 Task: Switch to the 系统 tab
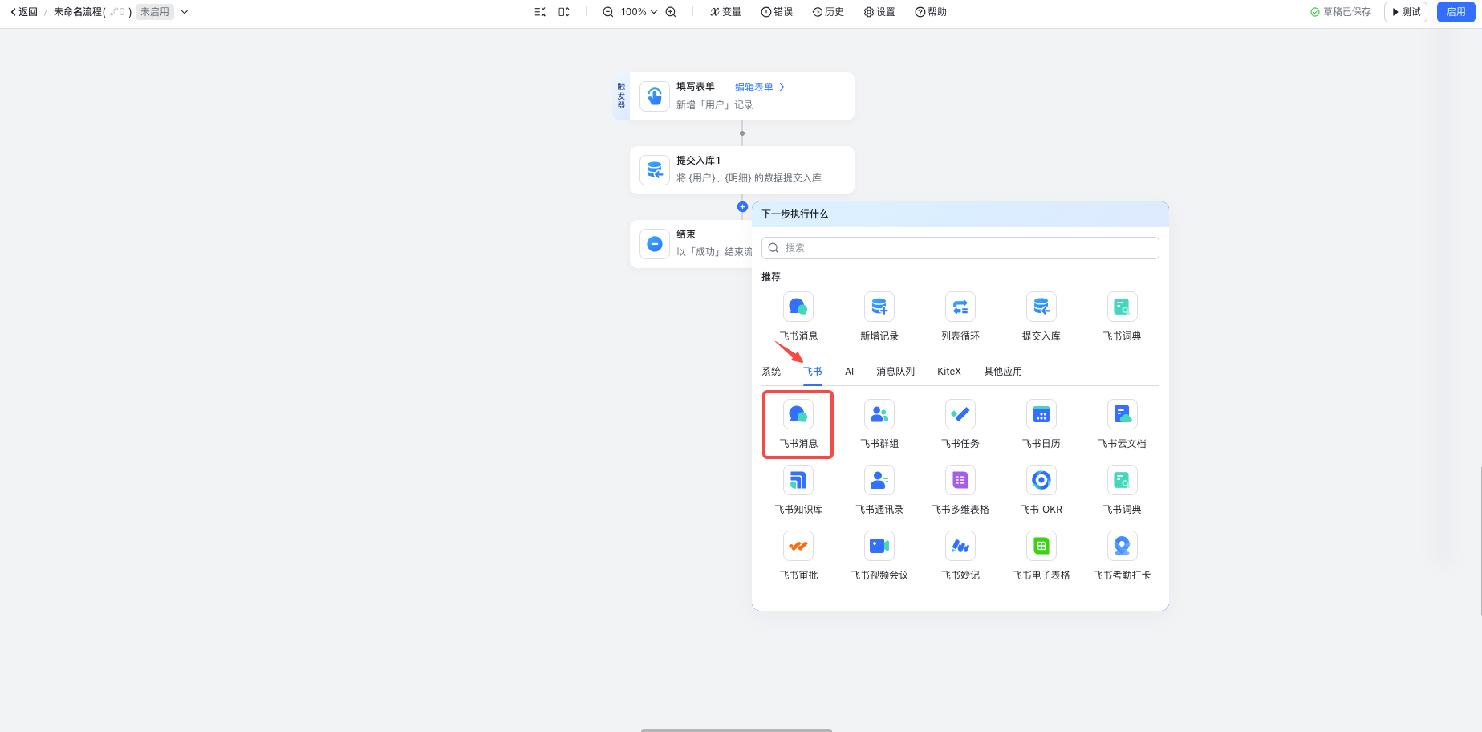tap(771, 372)
